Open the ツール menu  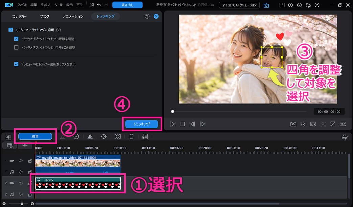[59, 5]
